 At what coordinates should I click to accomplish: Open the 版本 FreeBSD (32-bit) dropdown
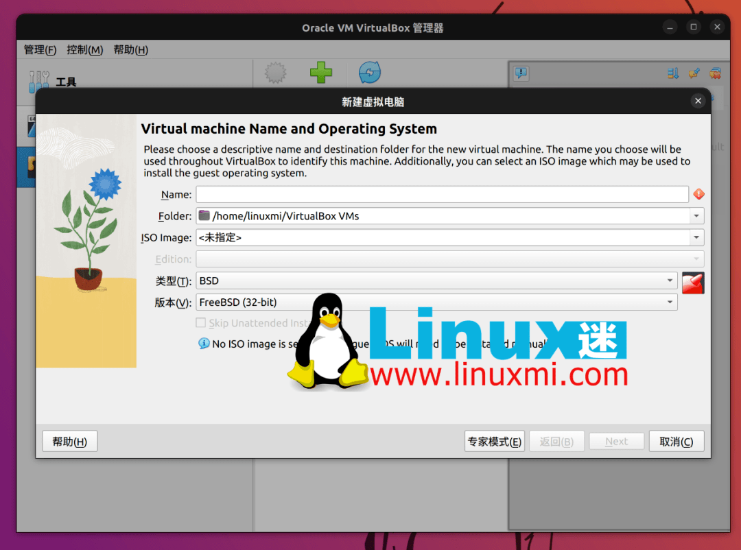click(x=670, y=302)
